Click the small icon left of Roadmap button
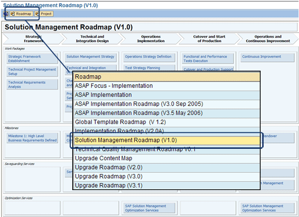 [6, 14]
